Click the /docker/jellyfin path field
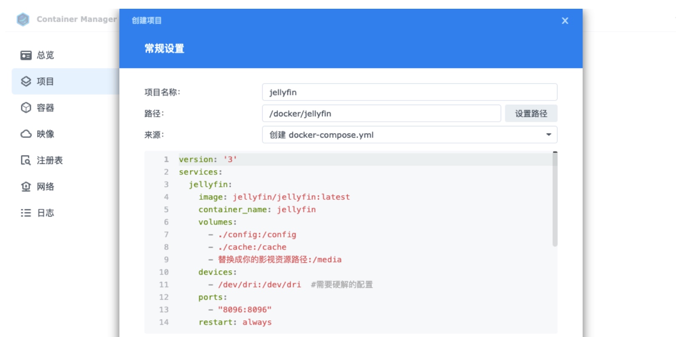683x337 pixels. point(381,113)
